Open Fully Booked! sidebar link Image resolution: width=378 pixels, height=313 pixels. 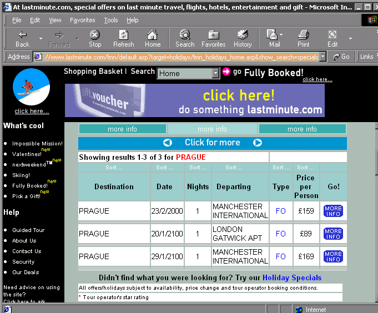(x=30, y=186)
